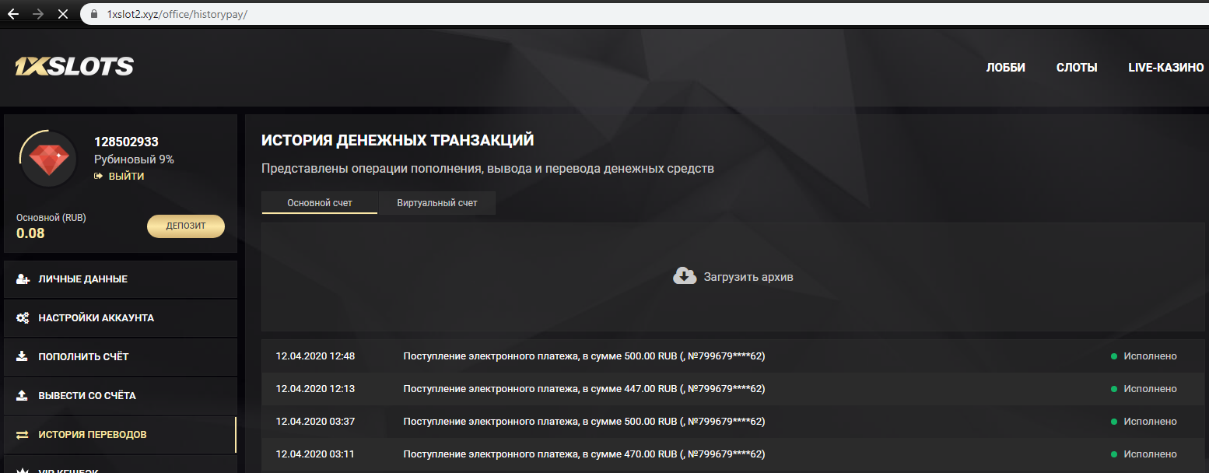Image resolution: width=1209 pixels, height=473 pixels.
Task: Click the download icon next to ПОПОЛНИТЬ СЧЁТ
Action: [22, 357]
